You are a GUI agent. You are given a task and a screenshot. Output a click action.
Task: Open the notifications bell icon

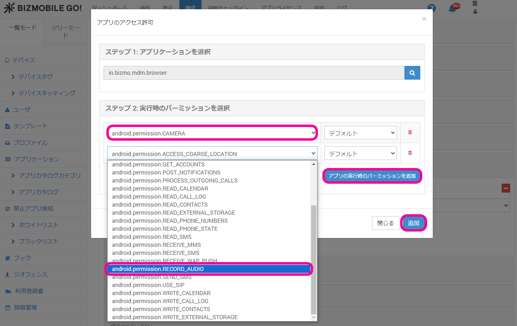coord(453,8)
